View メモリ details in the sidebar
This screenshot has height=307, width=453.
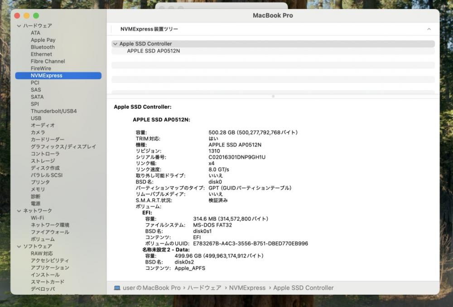(x=38, y=190)
